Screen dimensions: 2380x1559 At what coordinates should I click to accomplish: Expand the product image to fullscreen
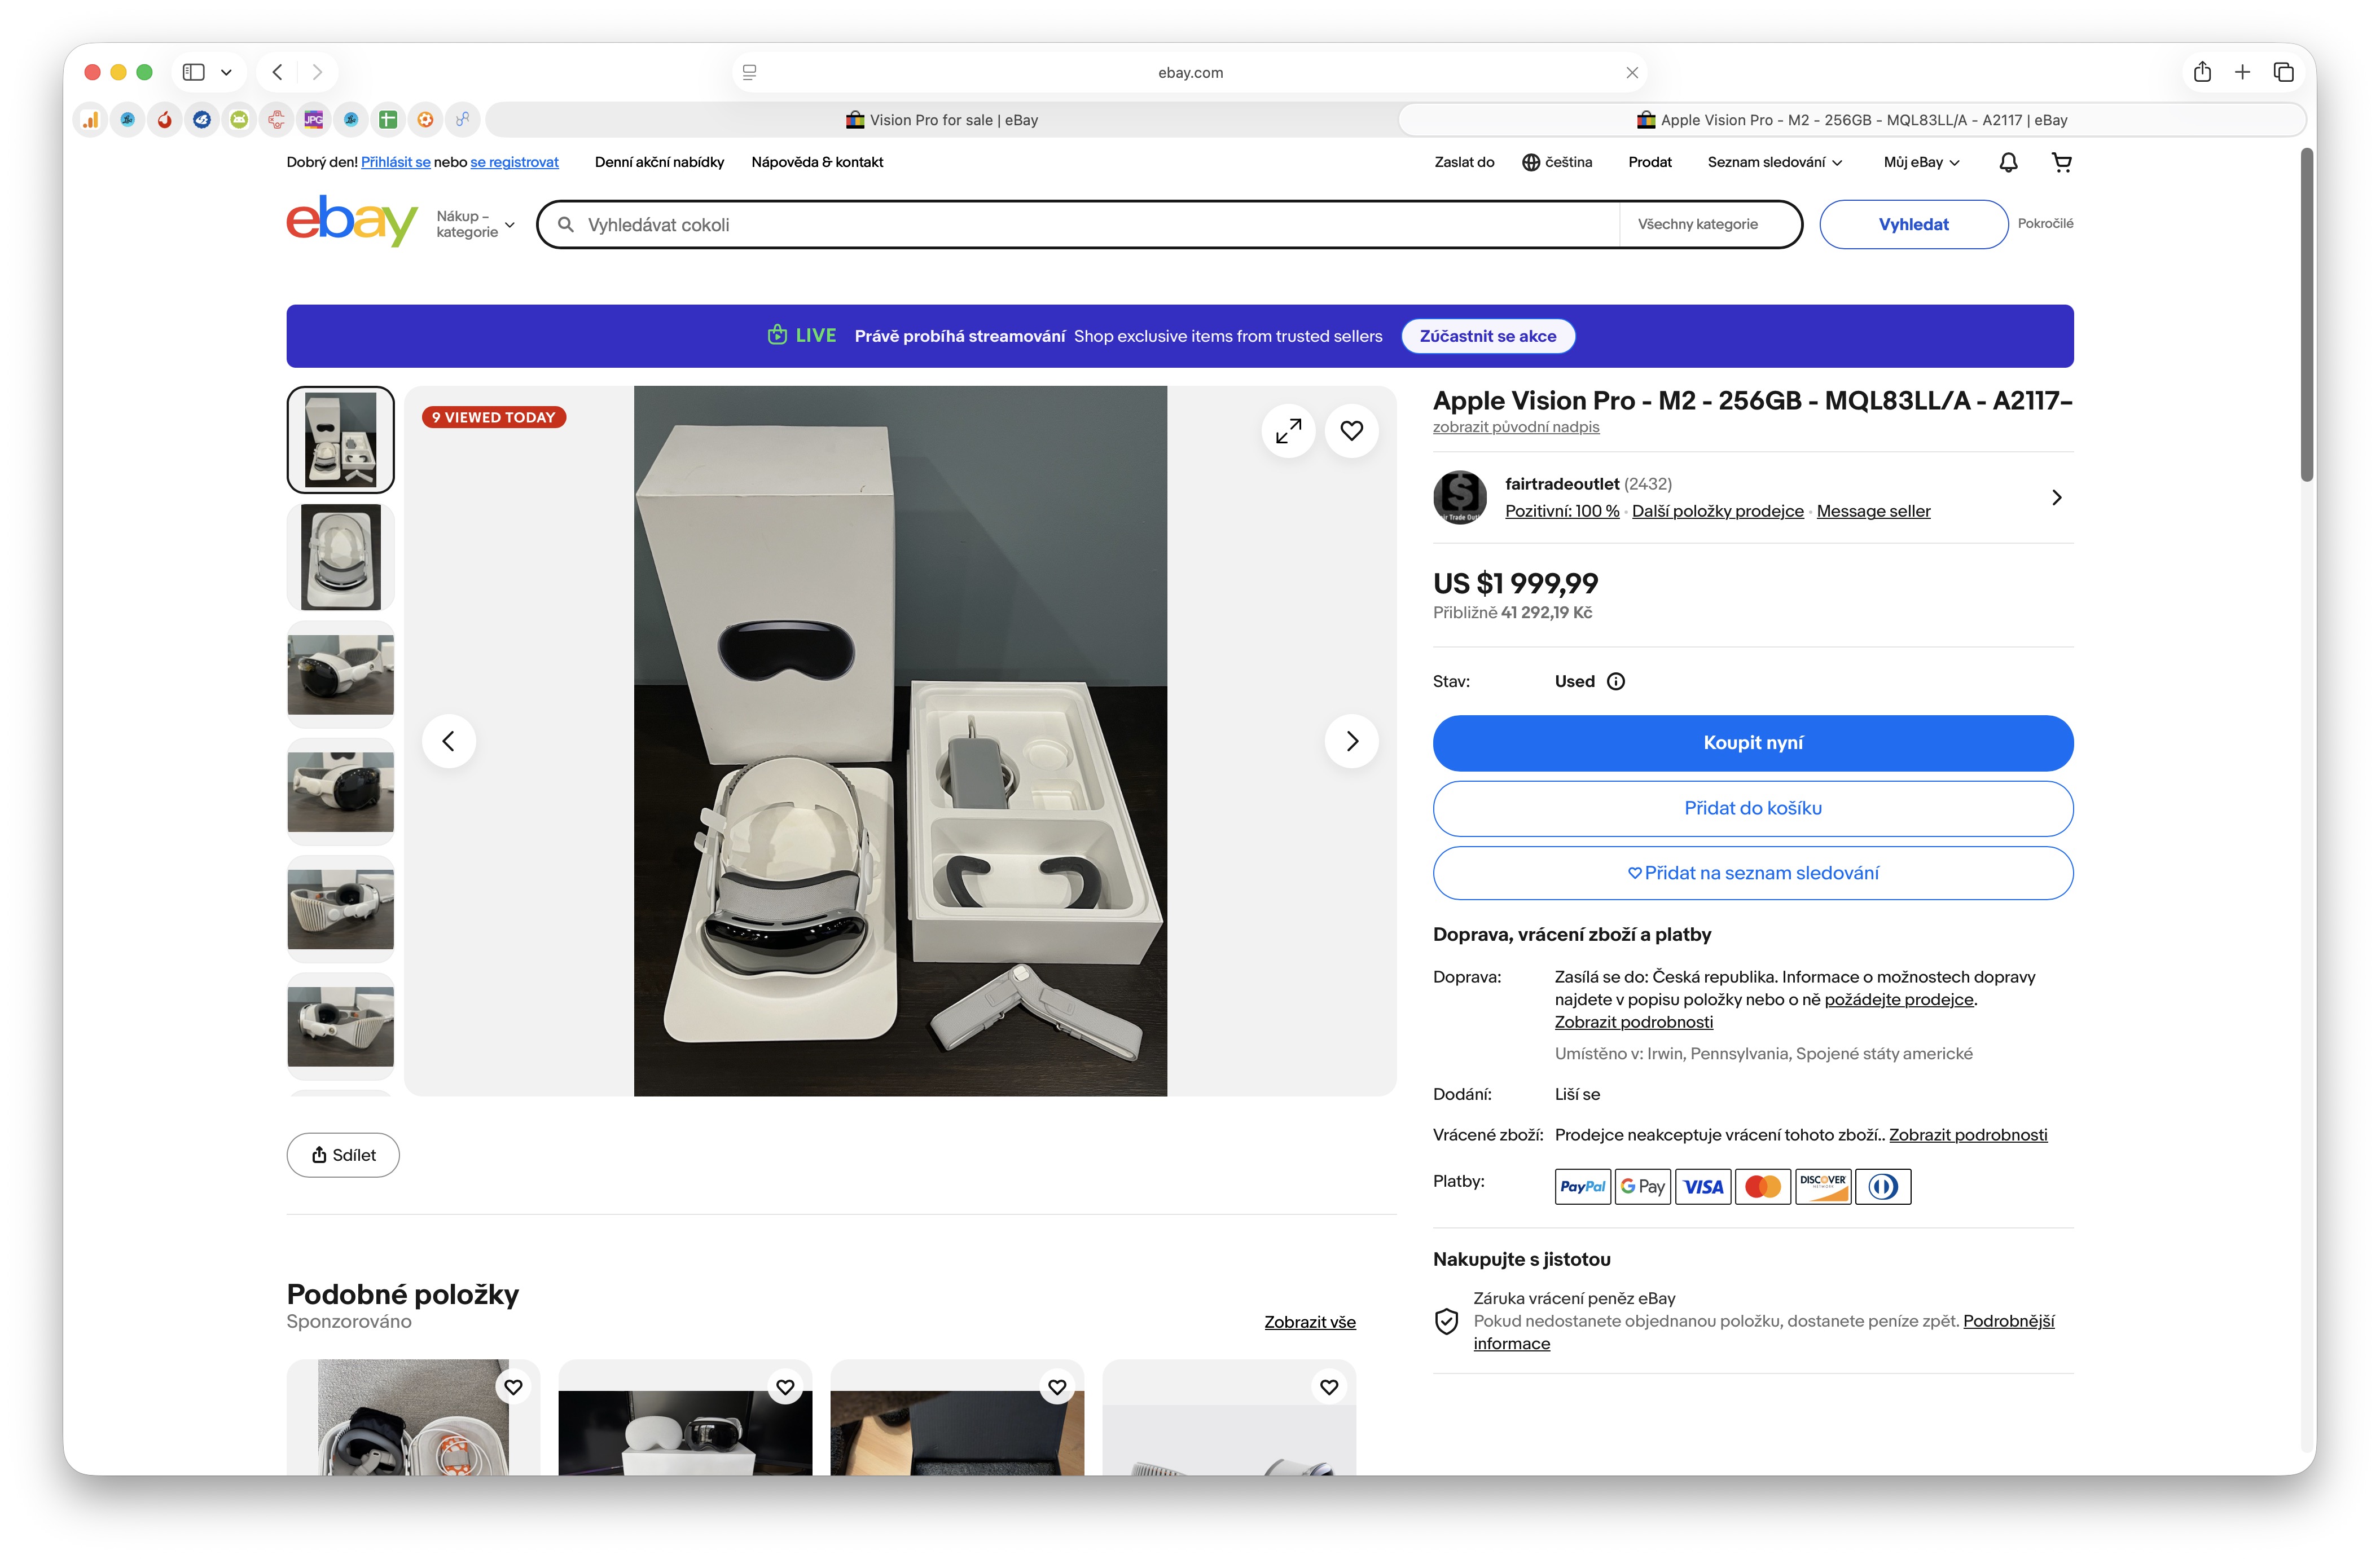(x=1288, y=431)
